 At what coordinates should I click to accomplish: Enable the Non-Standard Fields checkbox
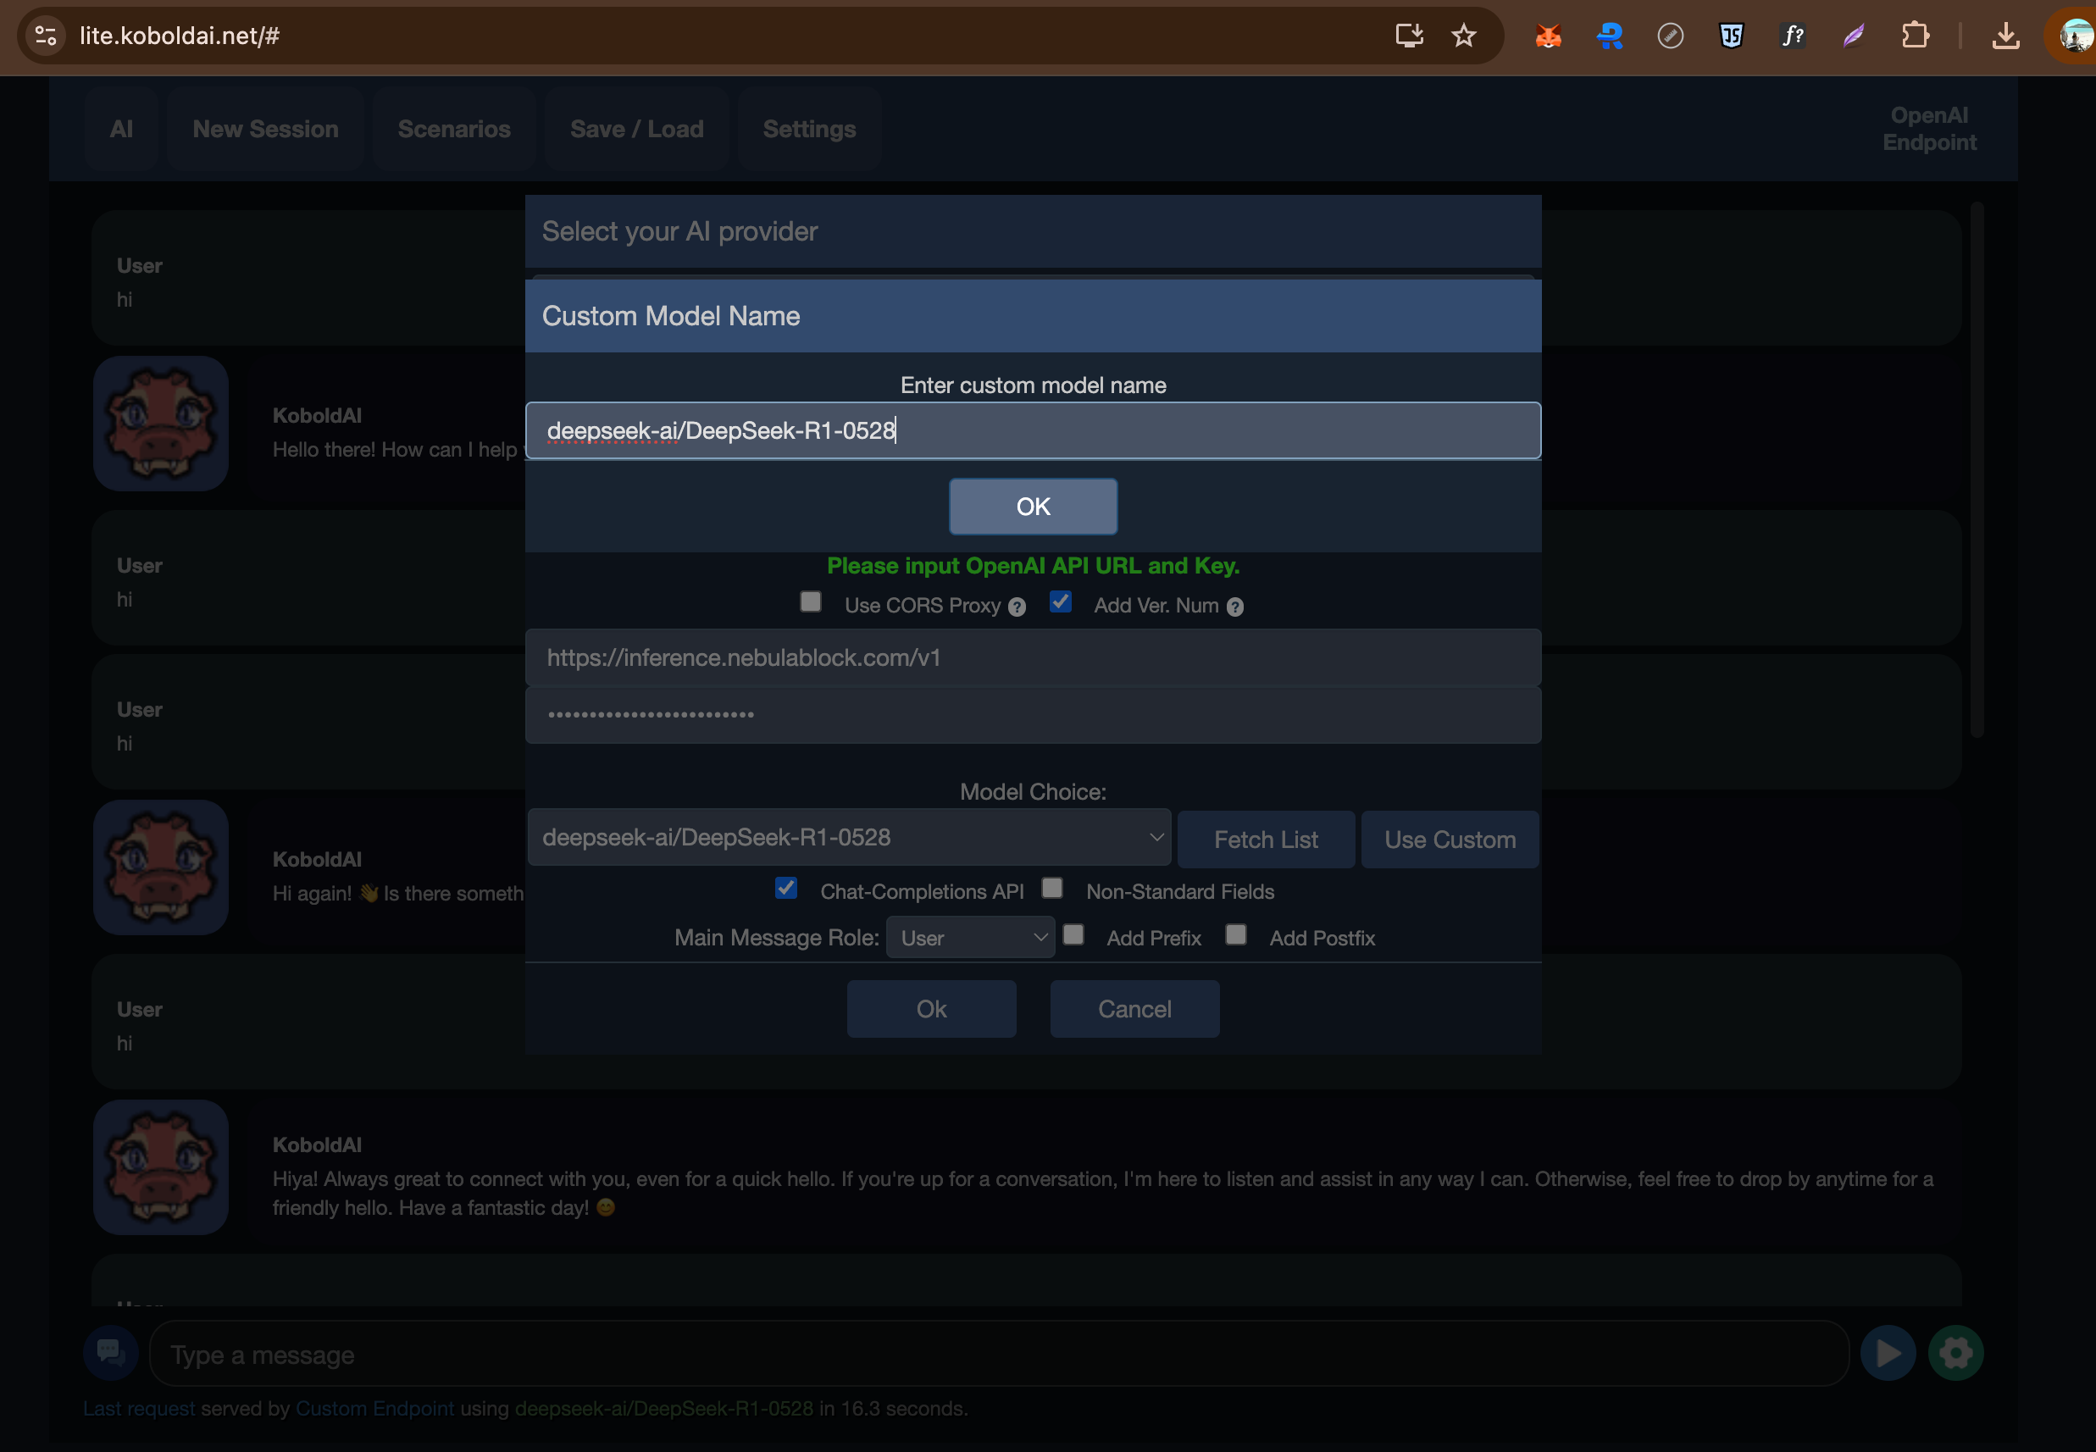[1052, 888]
